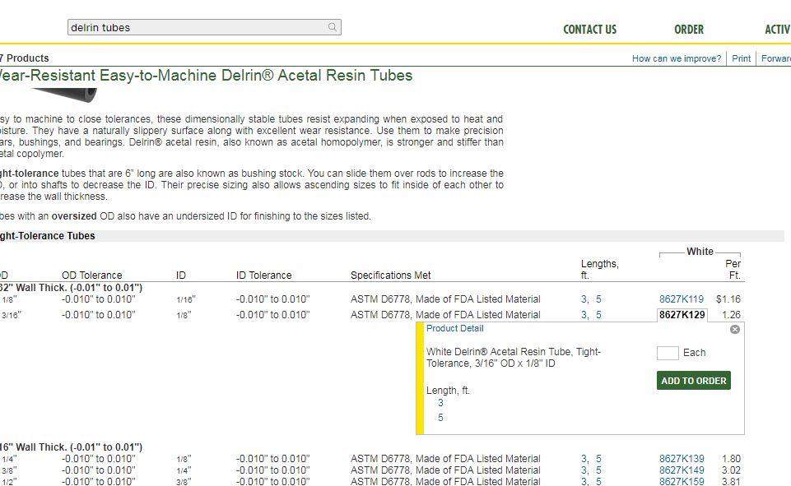Select 3 ft length in Product Detail

[x=440, y=403]
